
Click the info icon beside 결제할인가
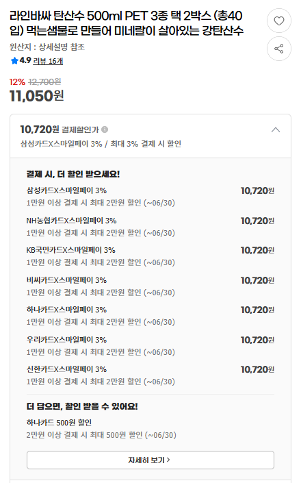[105, 129]
